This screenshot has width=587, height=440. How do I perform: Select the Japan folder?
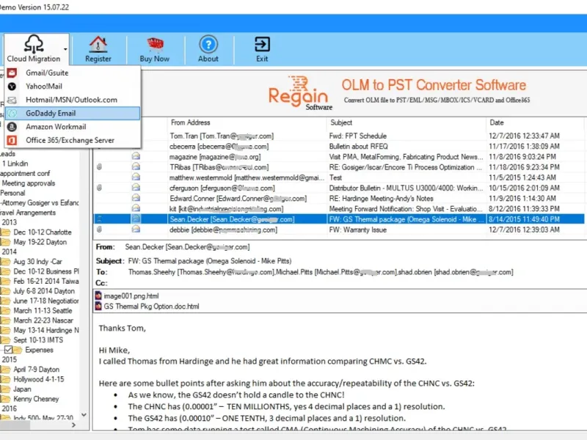pos(22,389)
